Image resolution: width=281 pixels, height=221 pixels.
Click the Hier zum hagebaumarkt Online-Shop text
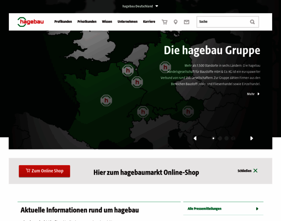coord(146,173)
